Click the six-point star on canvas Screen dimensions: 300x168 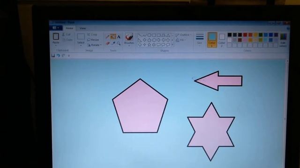point(211,132)
